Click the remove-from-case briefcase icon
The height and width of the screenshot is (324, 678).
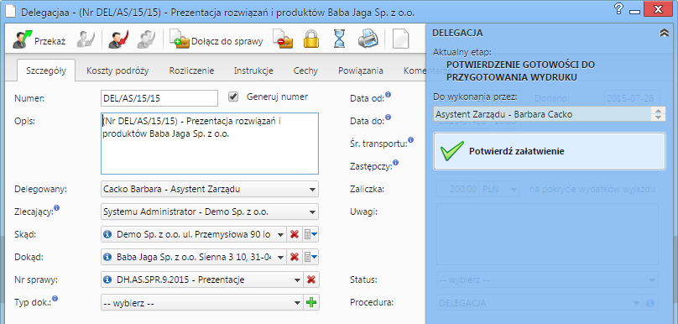284,39
